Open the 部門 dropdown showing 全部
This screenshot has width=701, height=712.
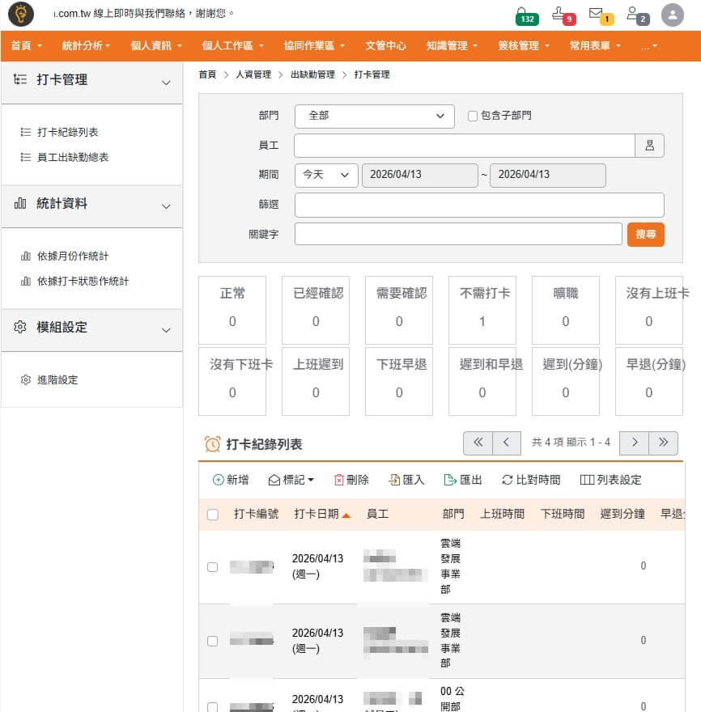tap(374, 116)
